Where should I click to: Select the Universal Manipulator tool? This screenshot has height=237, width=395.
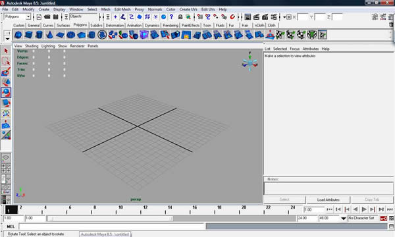[6, 114]
